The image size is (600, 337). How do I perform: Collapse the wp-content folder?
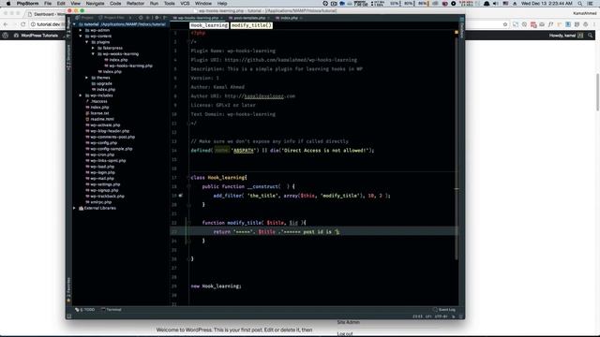[81, 36]
